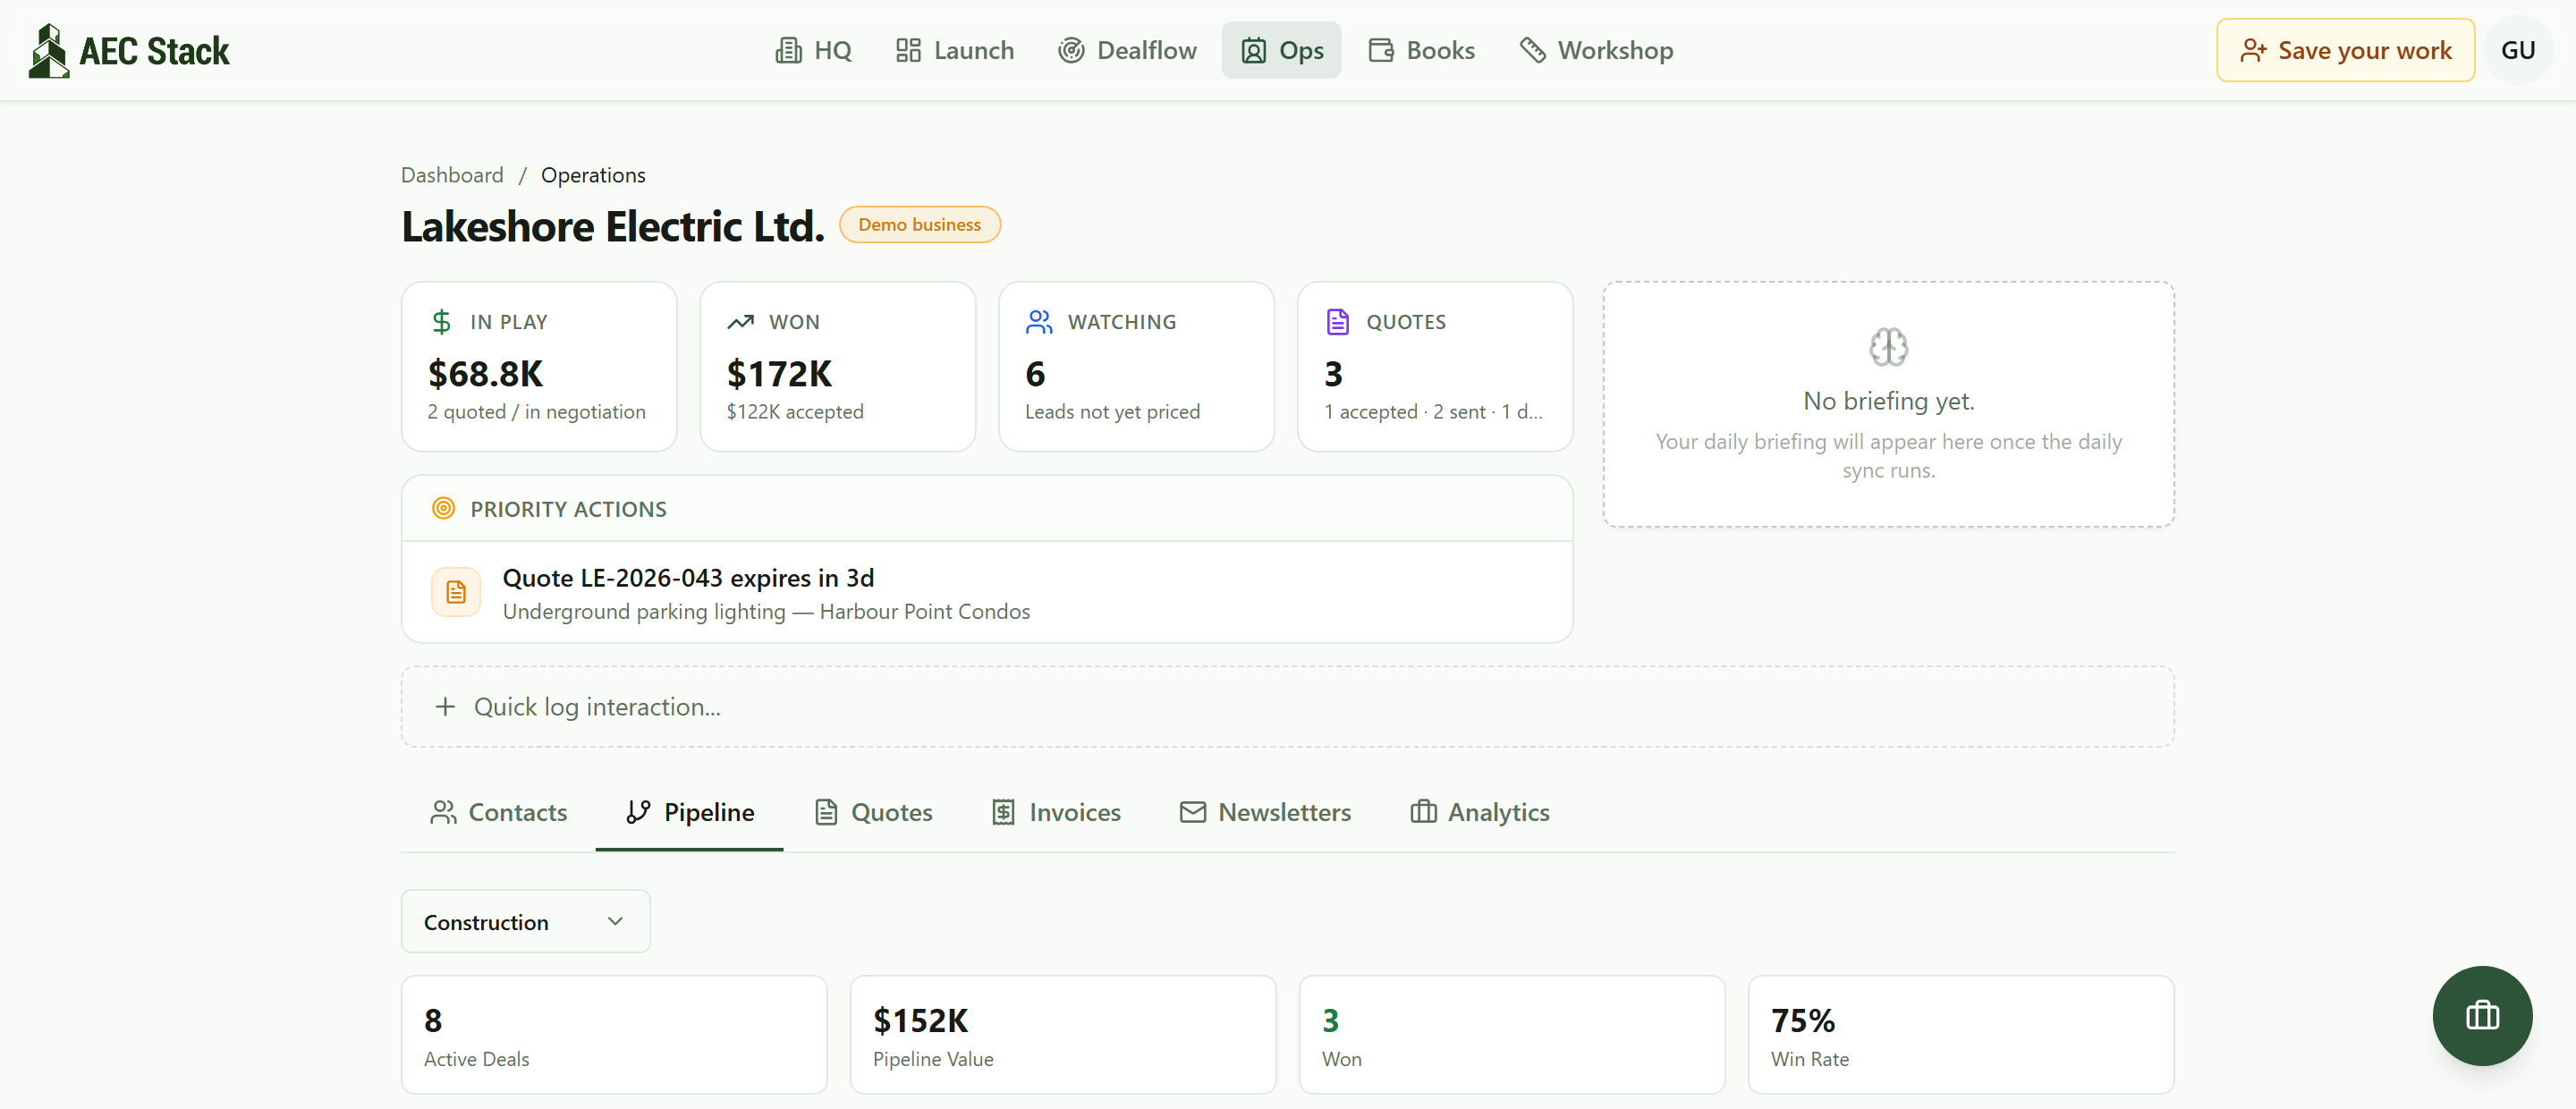The image size is (2576, 1109).
Task: Click the trending arrow icon on Won card
Action: 740,322
